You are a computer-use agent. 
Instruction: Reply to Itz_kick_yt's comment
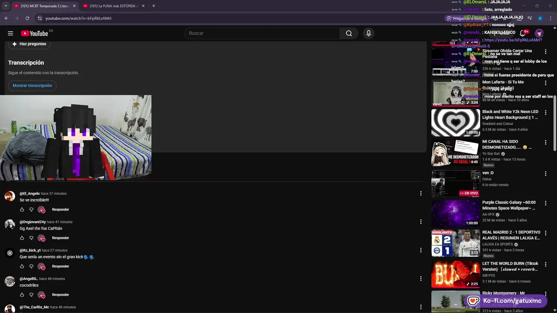[x=60, y=266]
